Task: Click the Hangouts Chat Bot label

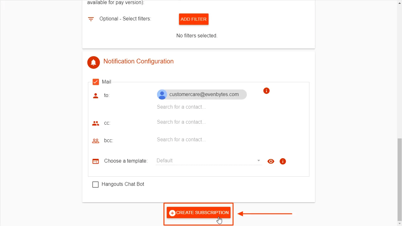Action: pos(123,184)
